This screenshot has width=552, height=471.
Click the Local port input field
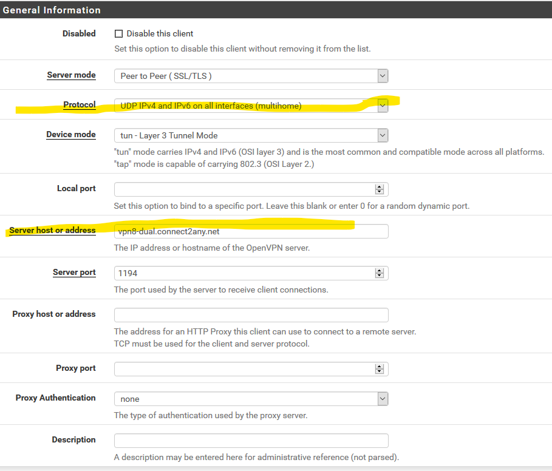[243, 189]
